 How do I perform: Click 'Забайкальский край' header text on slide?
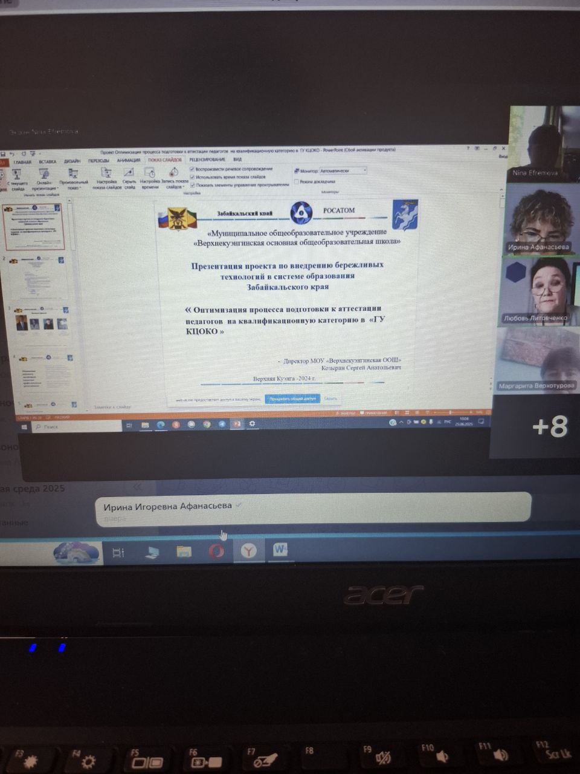tap(245, 213)
